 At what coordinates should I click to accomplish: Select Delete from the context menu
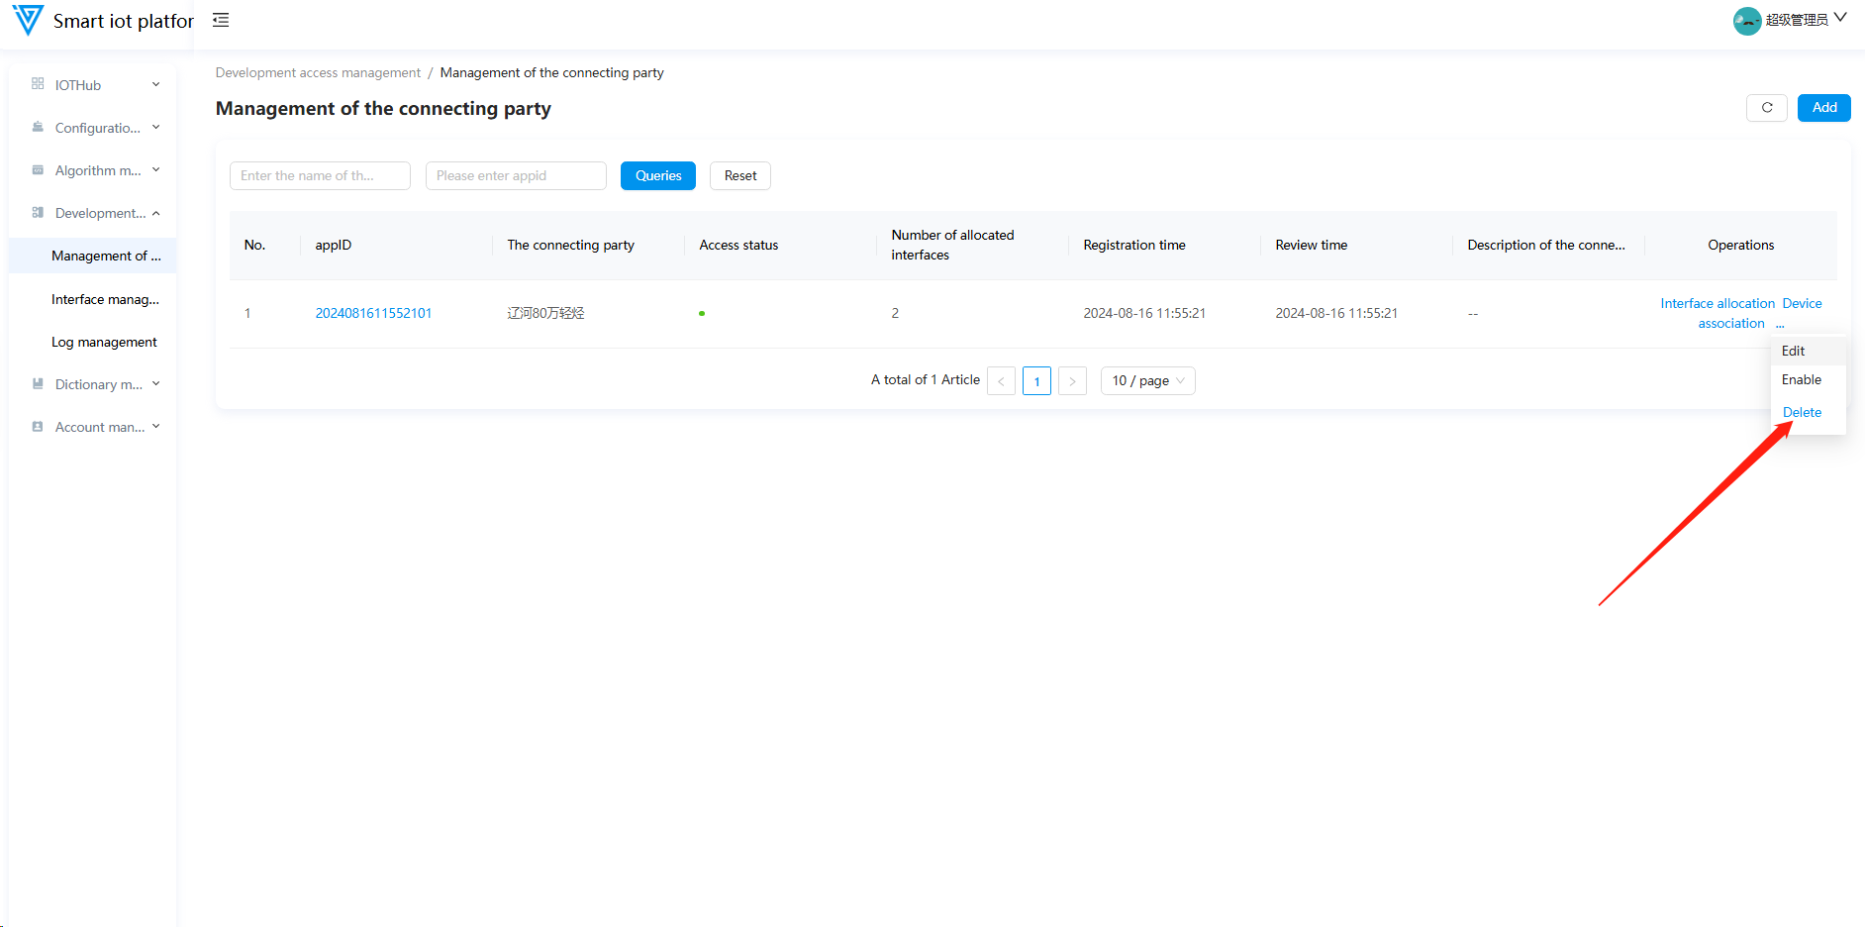pyautogui.click(x=1802, y=412)
